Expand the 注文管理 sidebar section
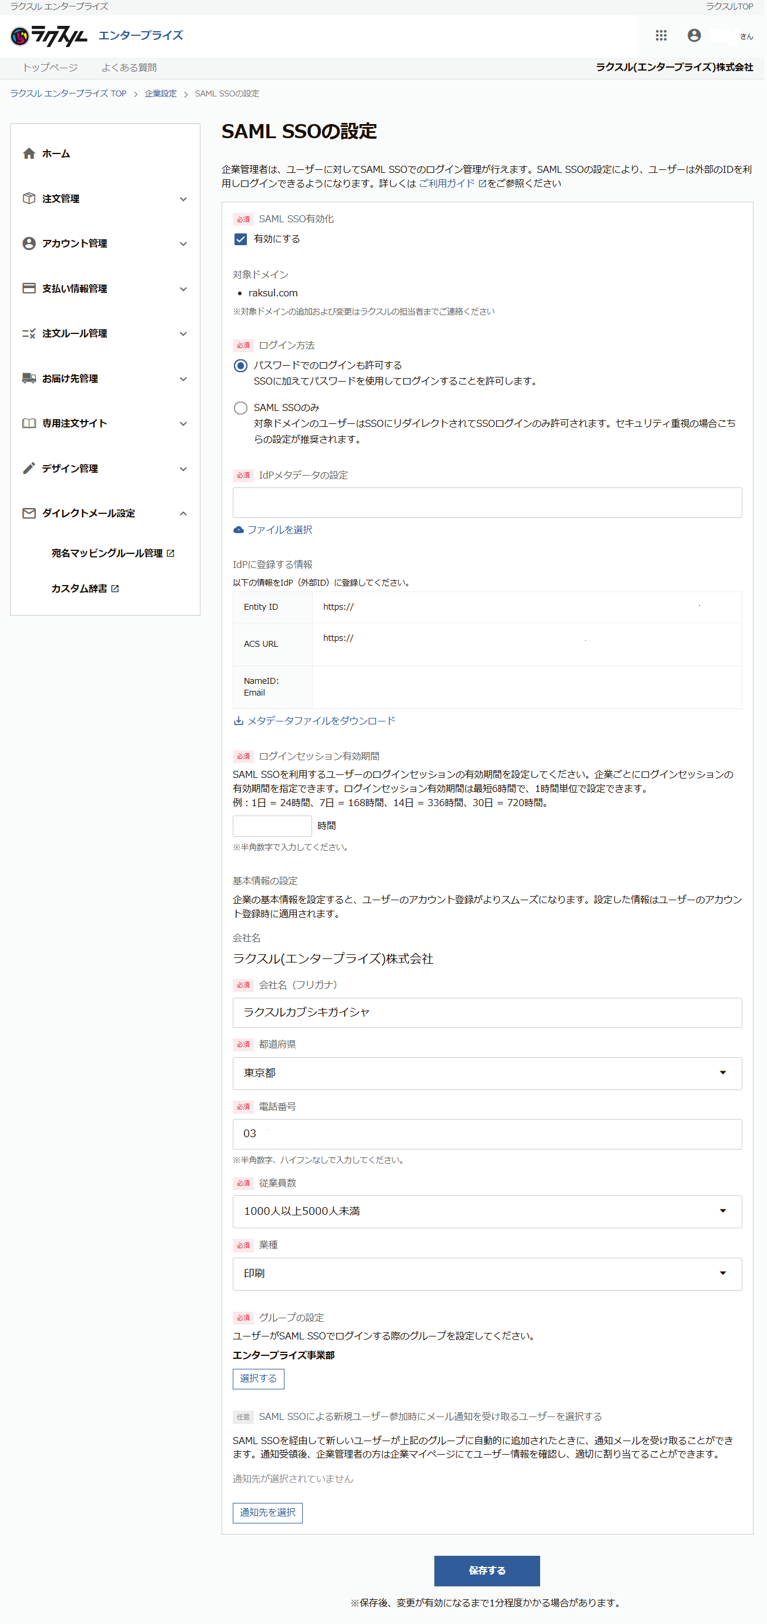The width and height of the screenshot is (767, 1624). 183,199
